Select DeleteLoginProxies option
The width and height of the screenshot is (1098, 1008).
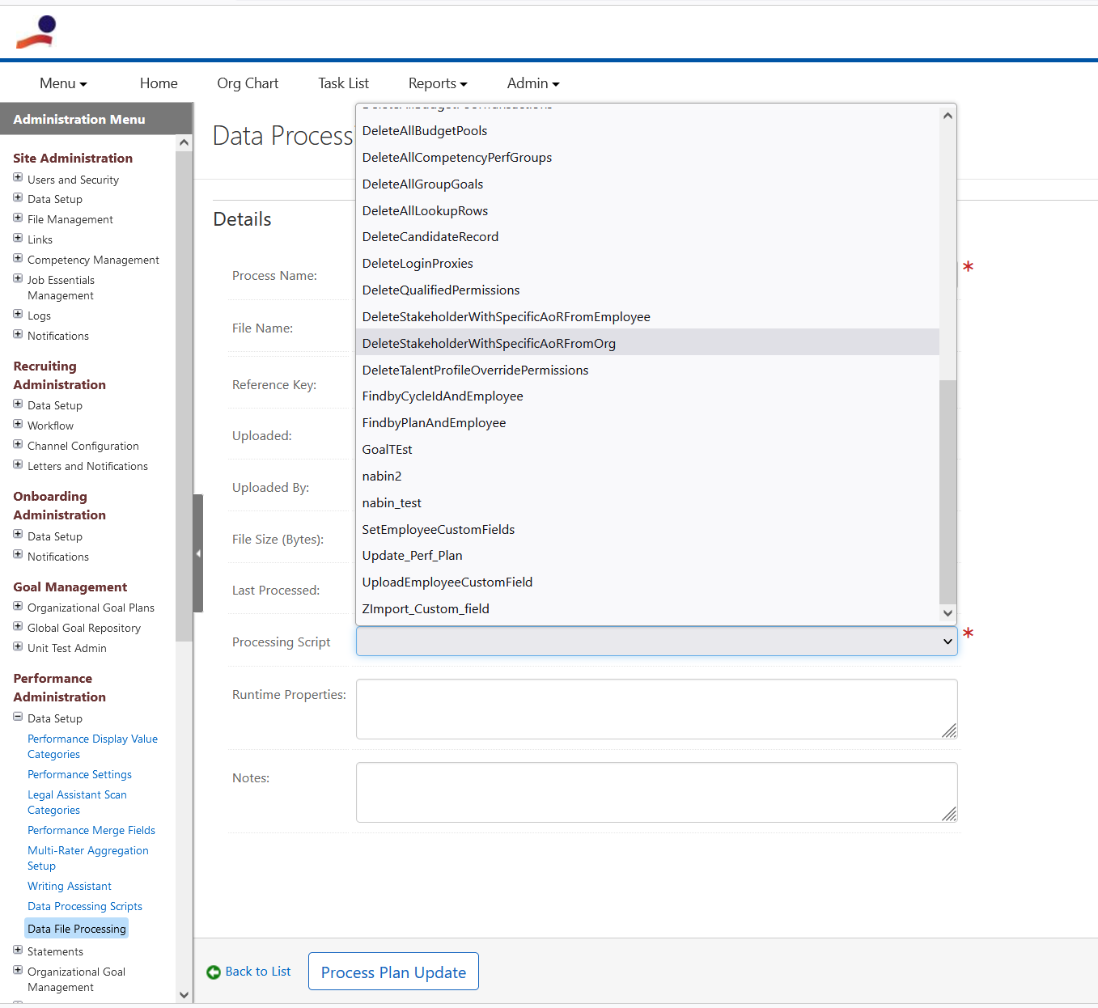pyautogui.click(x=647, y=264)
